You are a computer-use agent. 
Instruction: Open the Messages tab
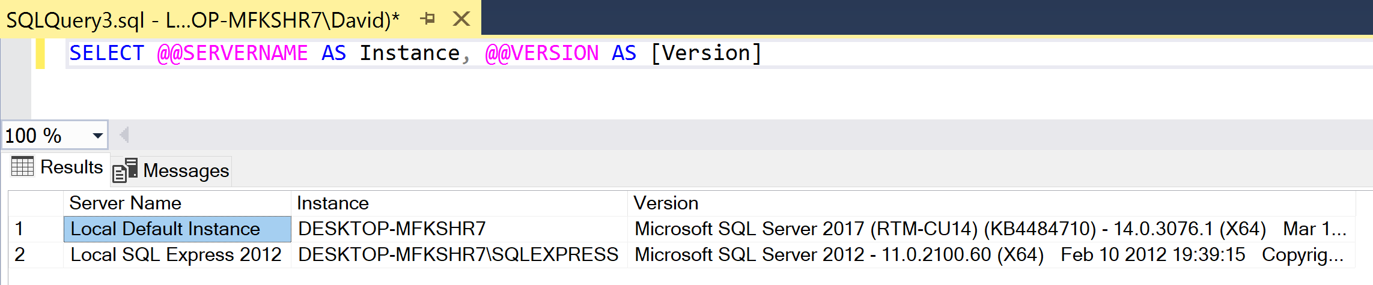coord(172,171)
